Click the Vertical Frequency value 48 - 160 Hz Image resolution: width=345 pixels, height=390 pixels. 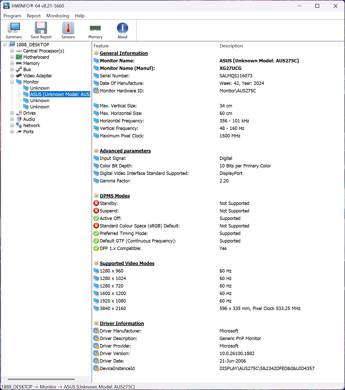click(x=232, y=128)
